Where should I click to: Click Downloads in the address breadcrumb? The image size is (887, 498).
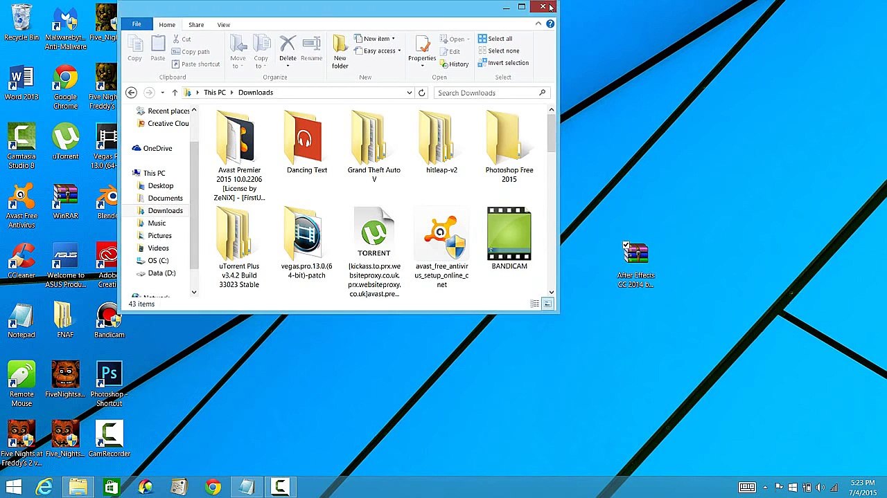click(x=256, y=93)
